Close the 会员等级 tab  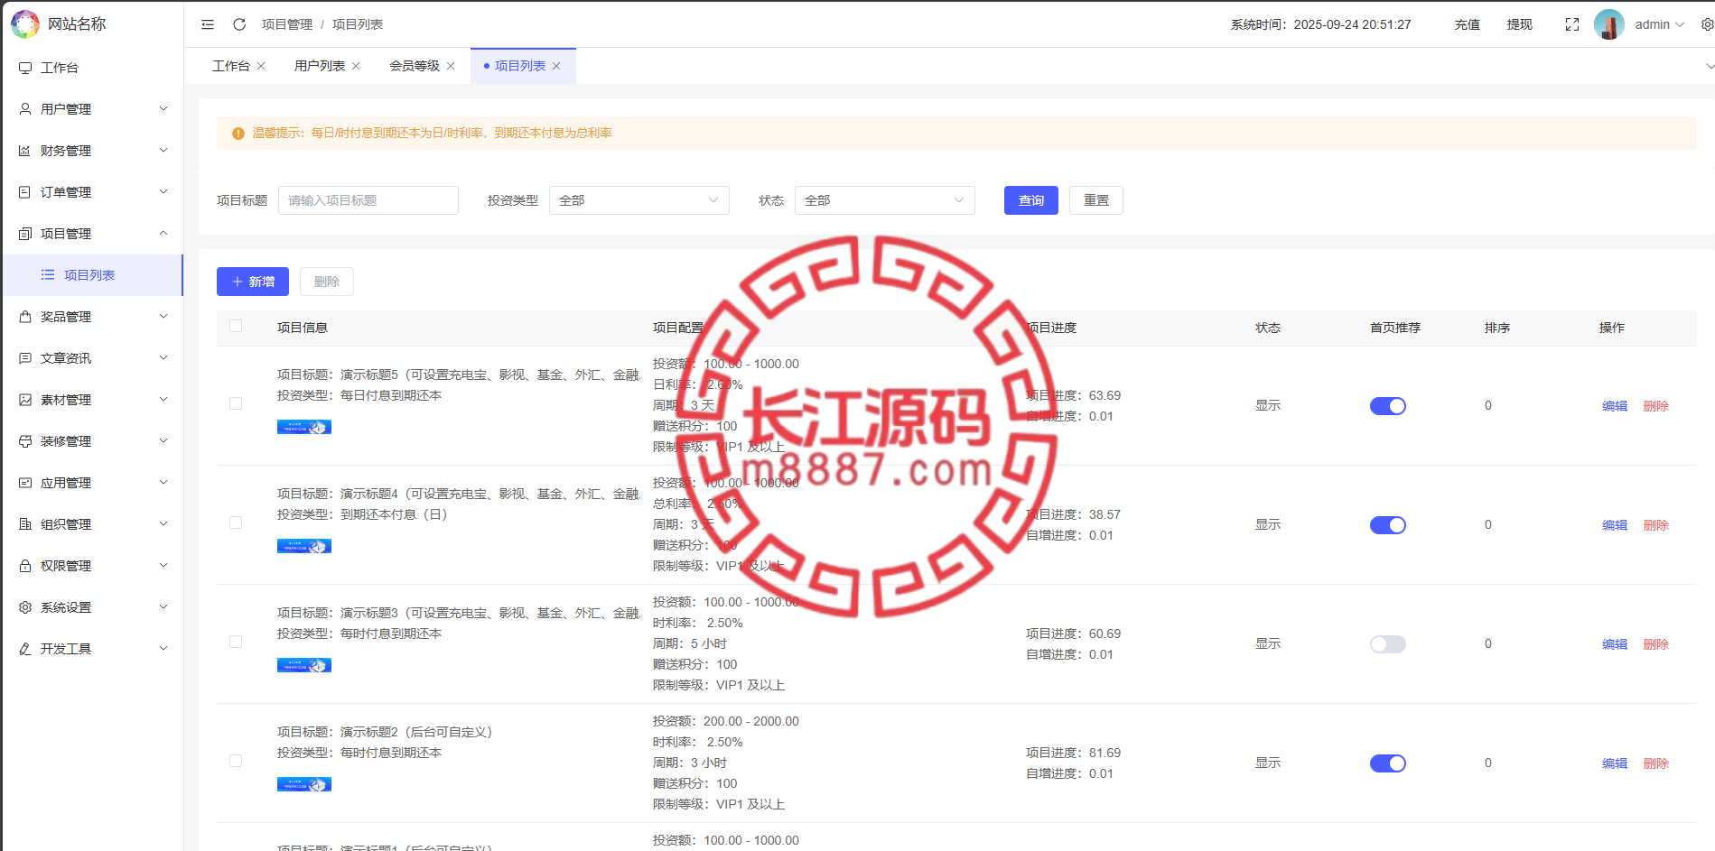(451, 66)
